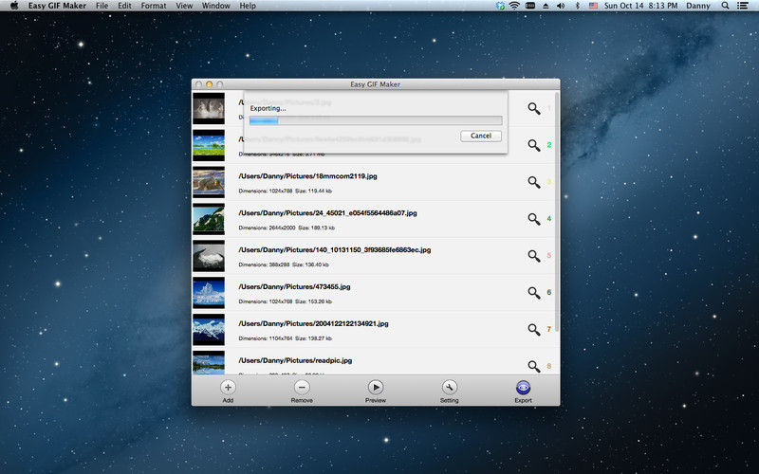The height and width of the screenshot is (474, 759).
Task: Click Dimensions 1104x764 text
Action: 266,338
